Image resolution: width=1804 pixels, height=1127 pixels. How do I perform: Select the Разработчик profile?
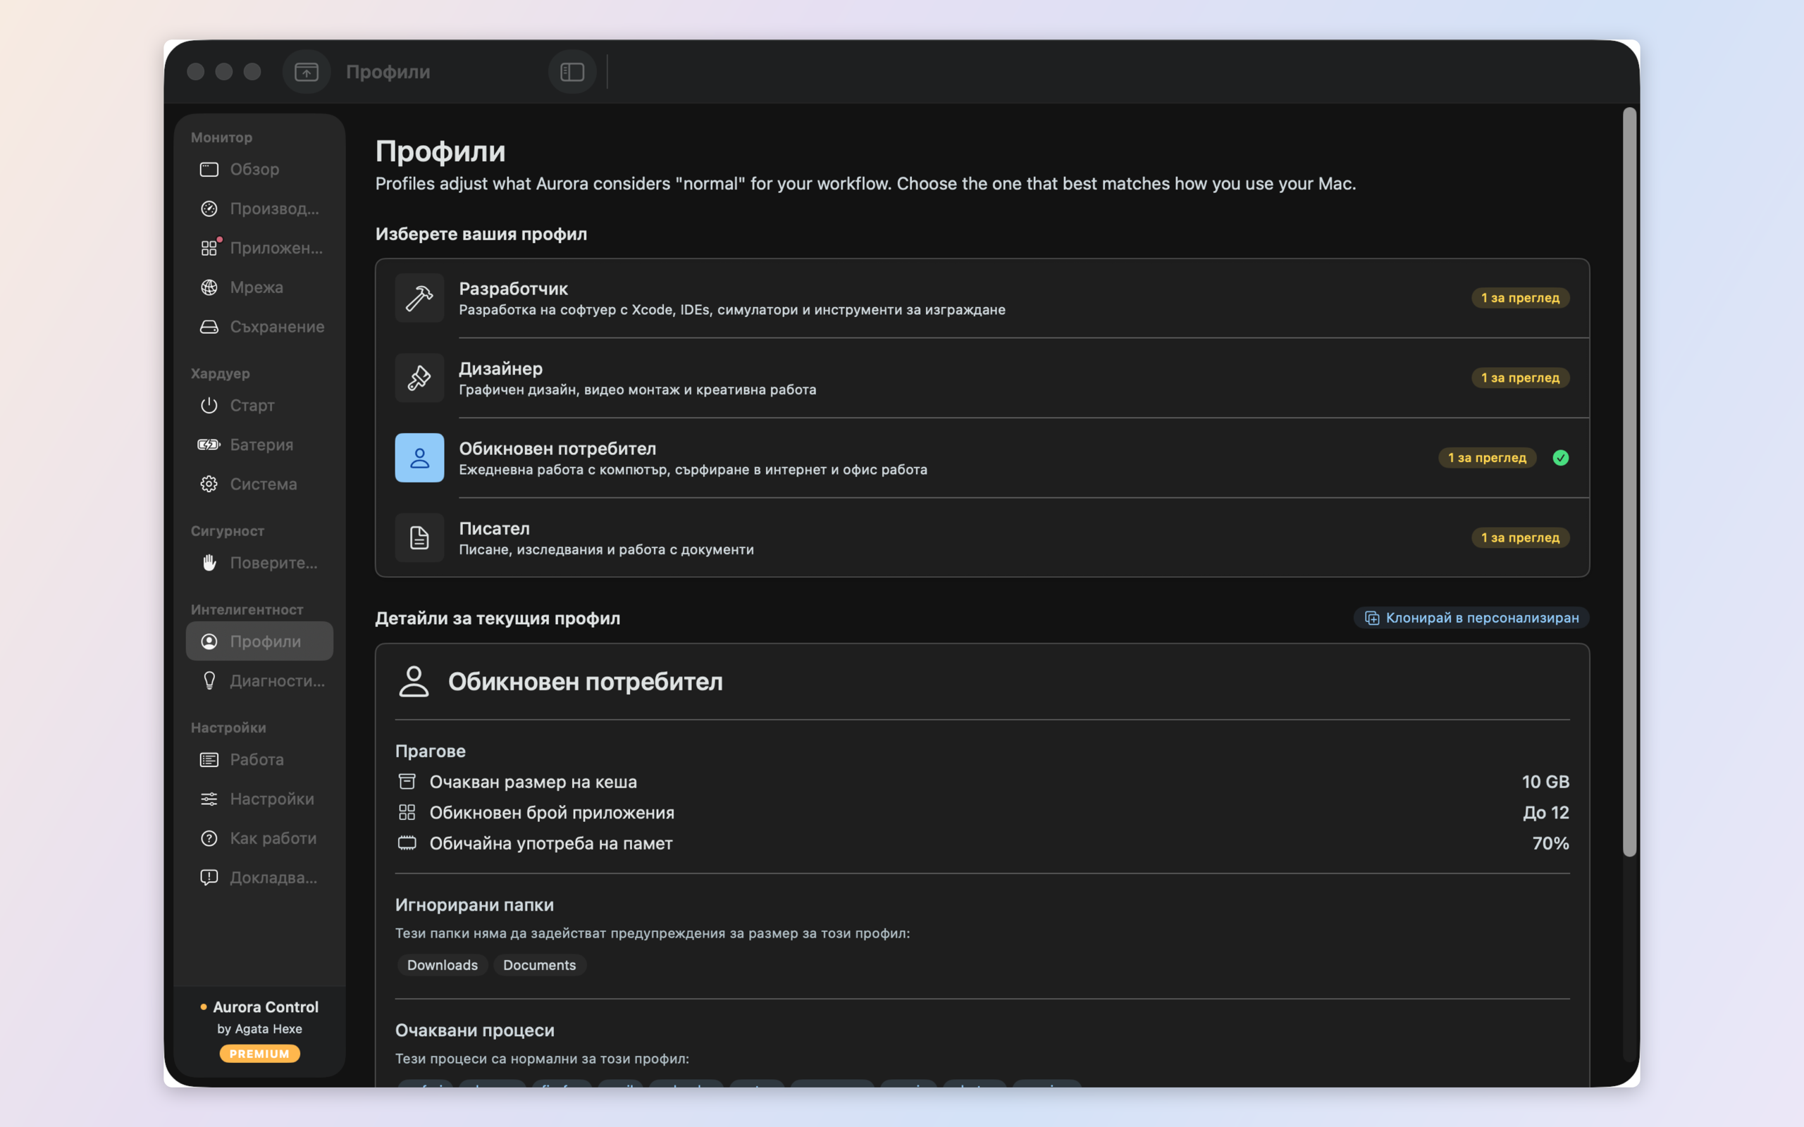982,298
